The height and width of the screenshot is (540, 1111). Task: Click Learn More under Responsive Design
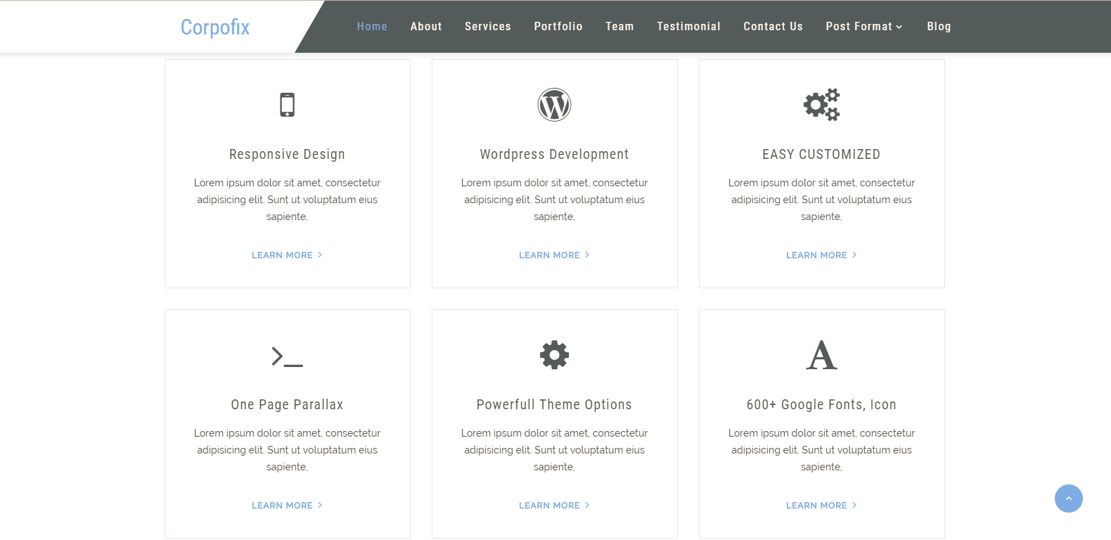point(287,255)
